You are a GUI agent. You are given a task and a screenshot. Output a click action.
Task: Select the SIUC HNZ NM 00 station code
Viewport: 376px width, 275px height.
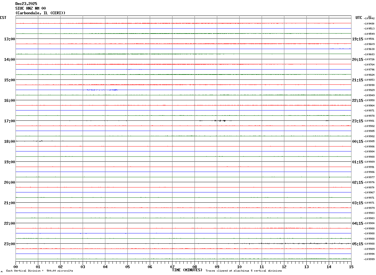coord(30,8)
